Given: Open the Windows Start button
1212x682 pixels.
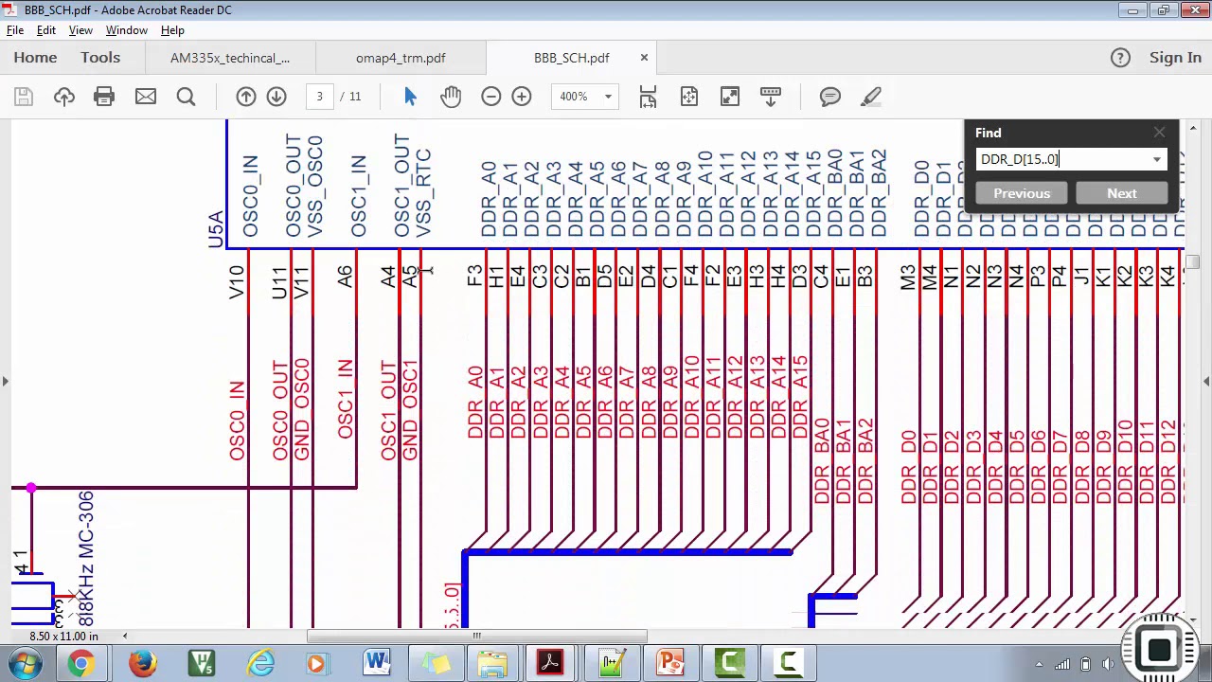Looking at the screenshot, I should 23,662.
